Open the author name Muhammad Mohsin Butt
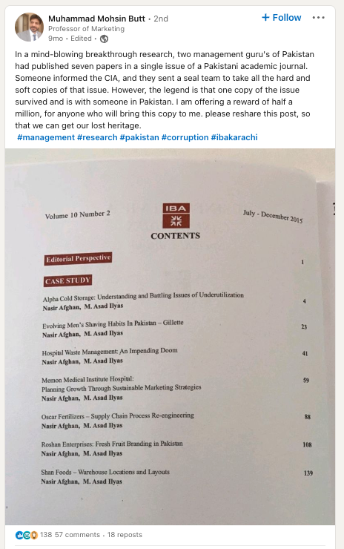The height and width of the screenshot is (549, 344). tap(96, 19)
